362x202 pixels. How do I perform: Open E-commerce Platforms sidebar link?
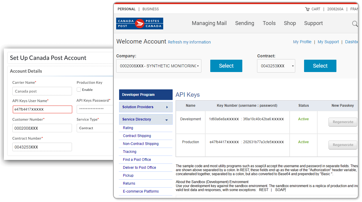[141, 191]
